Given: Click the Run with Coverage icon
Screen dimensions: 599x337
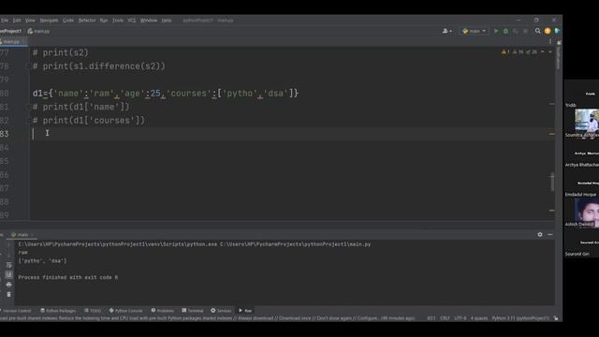Looking at the screenshot, I should pos(516,31).
